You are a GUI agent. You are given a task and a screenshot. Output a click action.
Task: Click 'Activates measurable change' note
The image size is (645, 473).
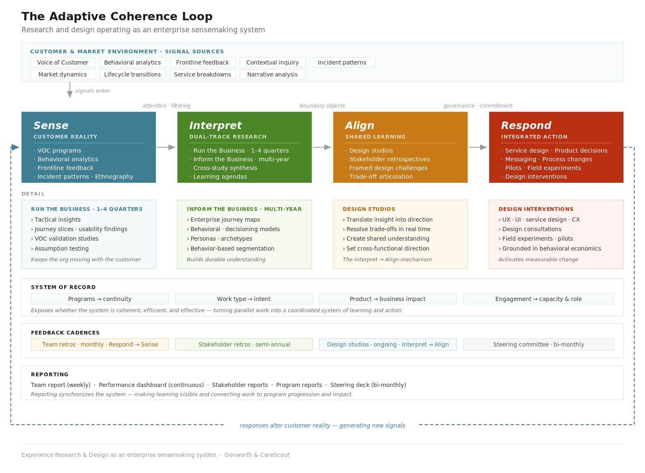[538, 260]
